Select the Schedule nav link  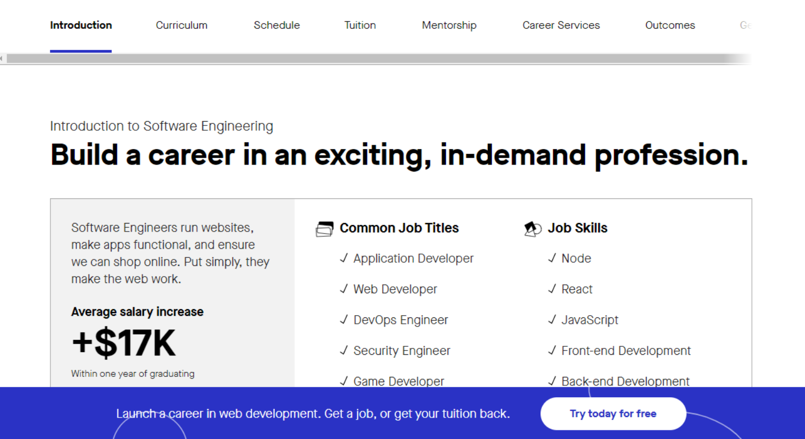click(276, 25)
